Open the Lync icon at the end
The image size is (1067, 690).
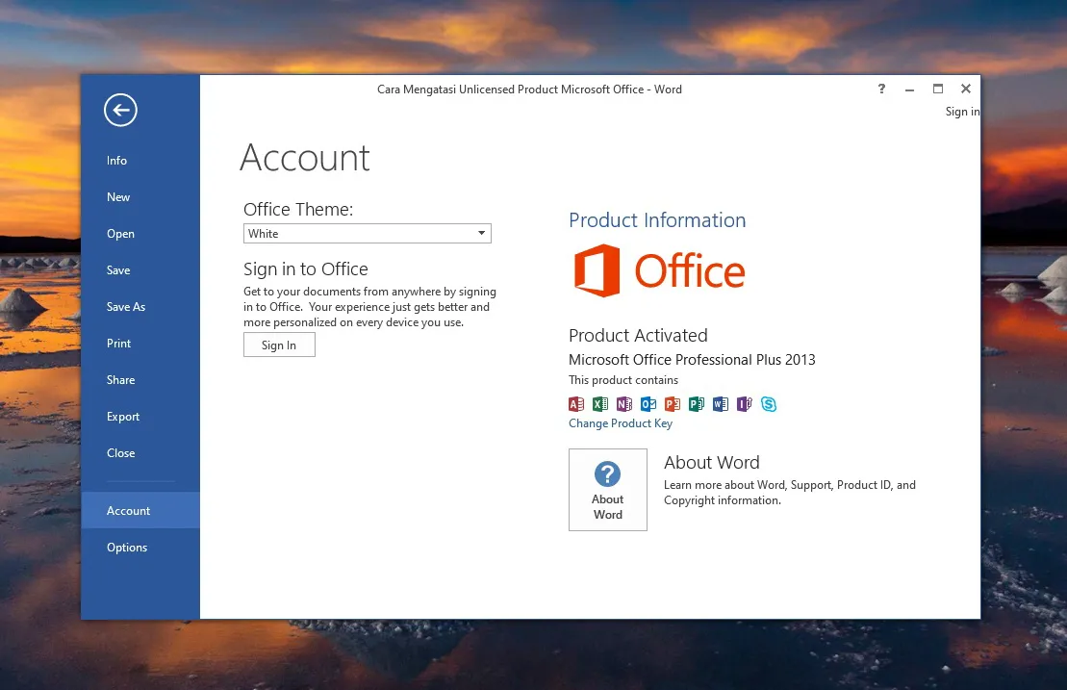[x=768, y=403]
